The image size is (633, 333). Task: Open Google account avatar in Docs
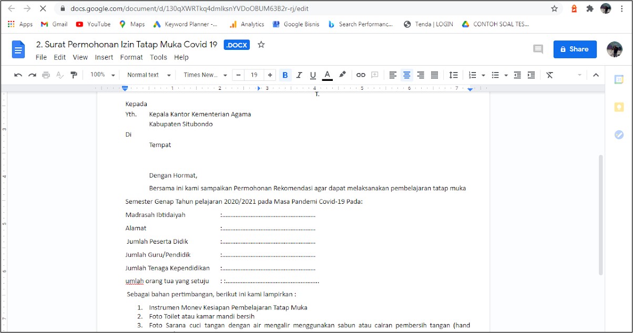[615, 49]
